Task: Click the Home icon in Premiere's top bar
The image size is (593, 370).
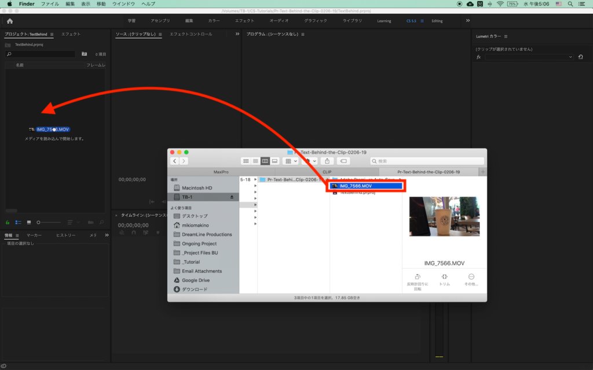Action: coord(9,20)
